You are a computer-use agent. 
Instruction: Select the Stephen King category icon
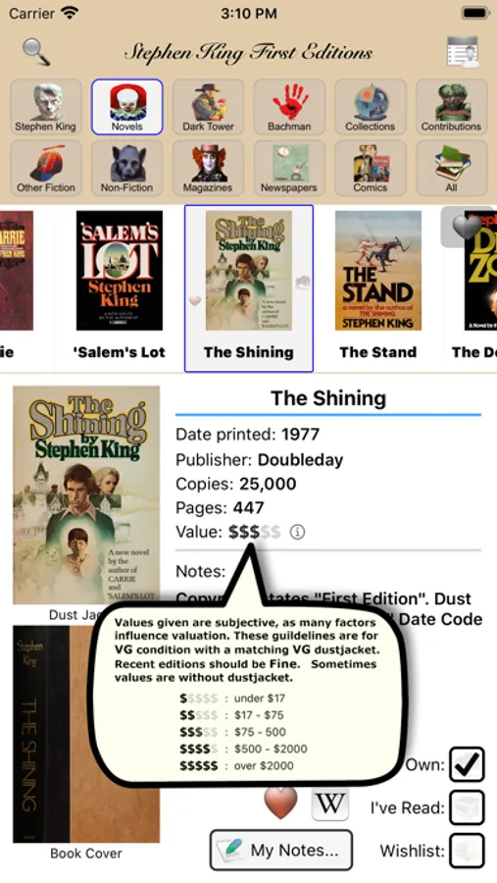(x=46, y=107)
